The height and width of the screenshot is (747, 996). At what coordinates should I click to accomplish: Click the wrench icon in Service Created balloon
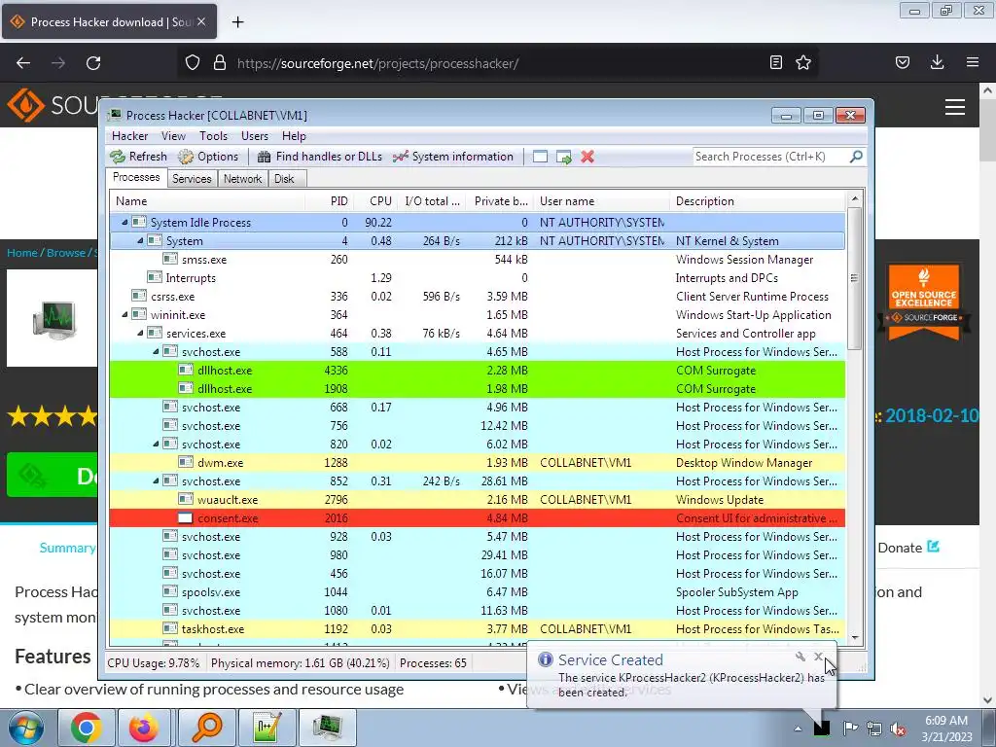coord(800,657)
